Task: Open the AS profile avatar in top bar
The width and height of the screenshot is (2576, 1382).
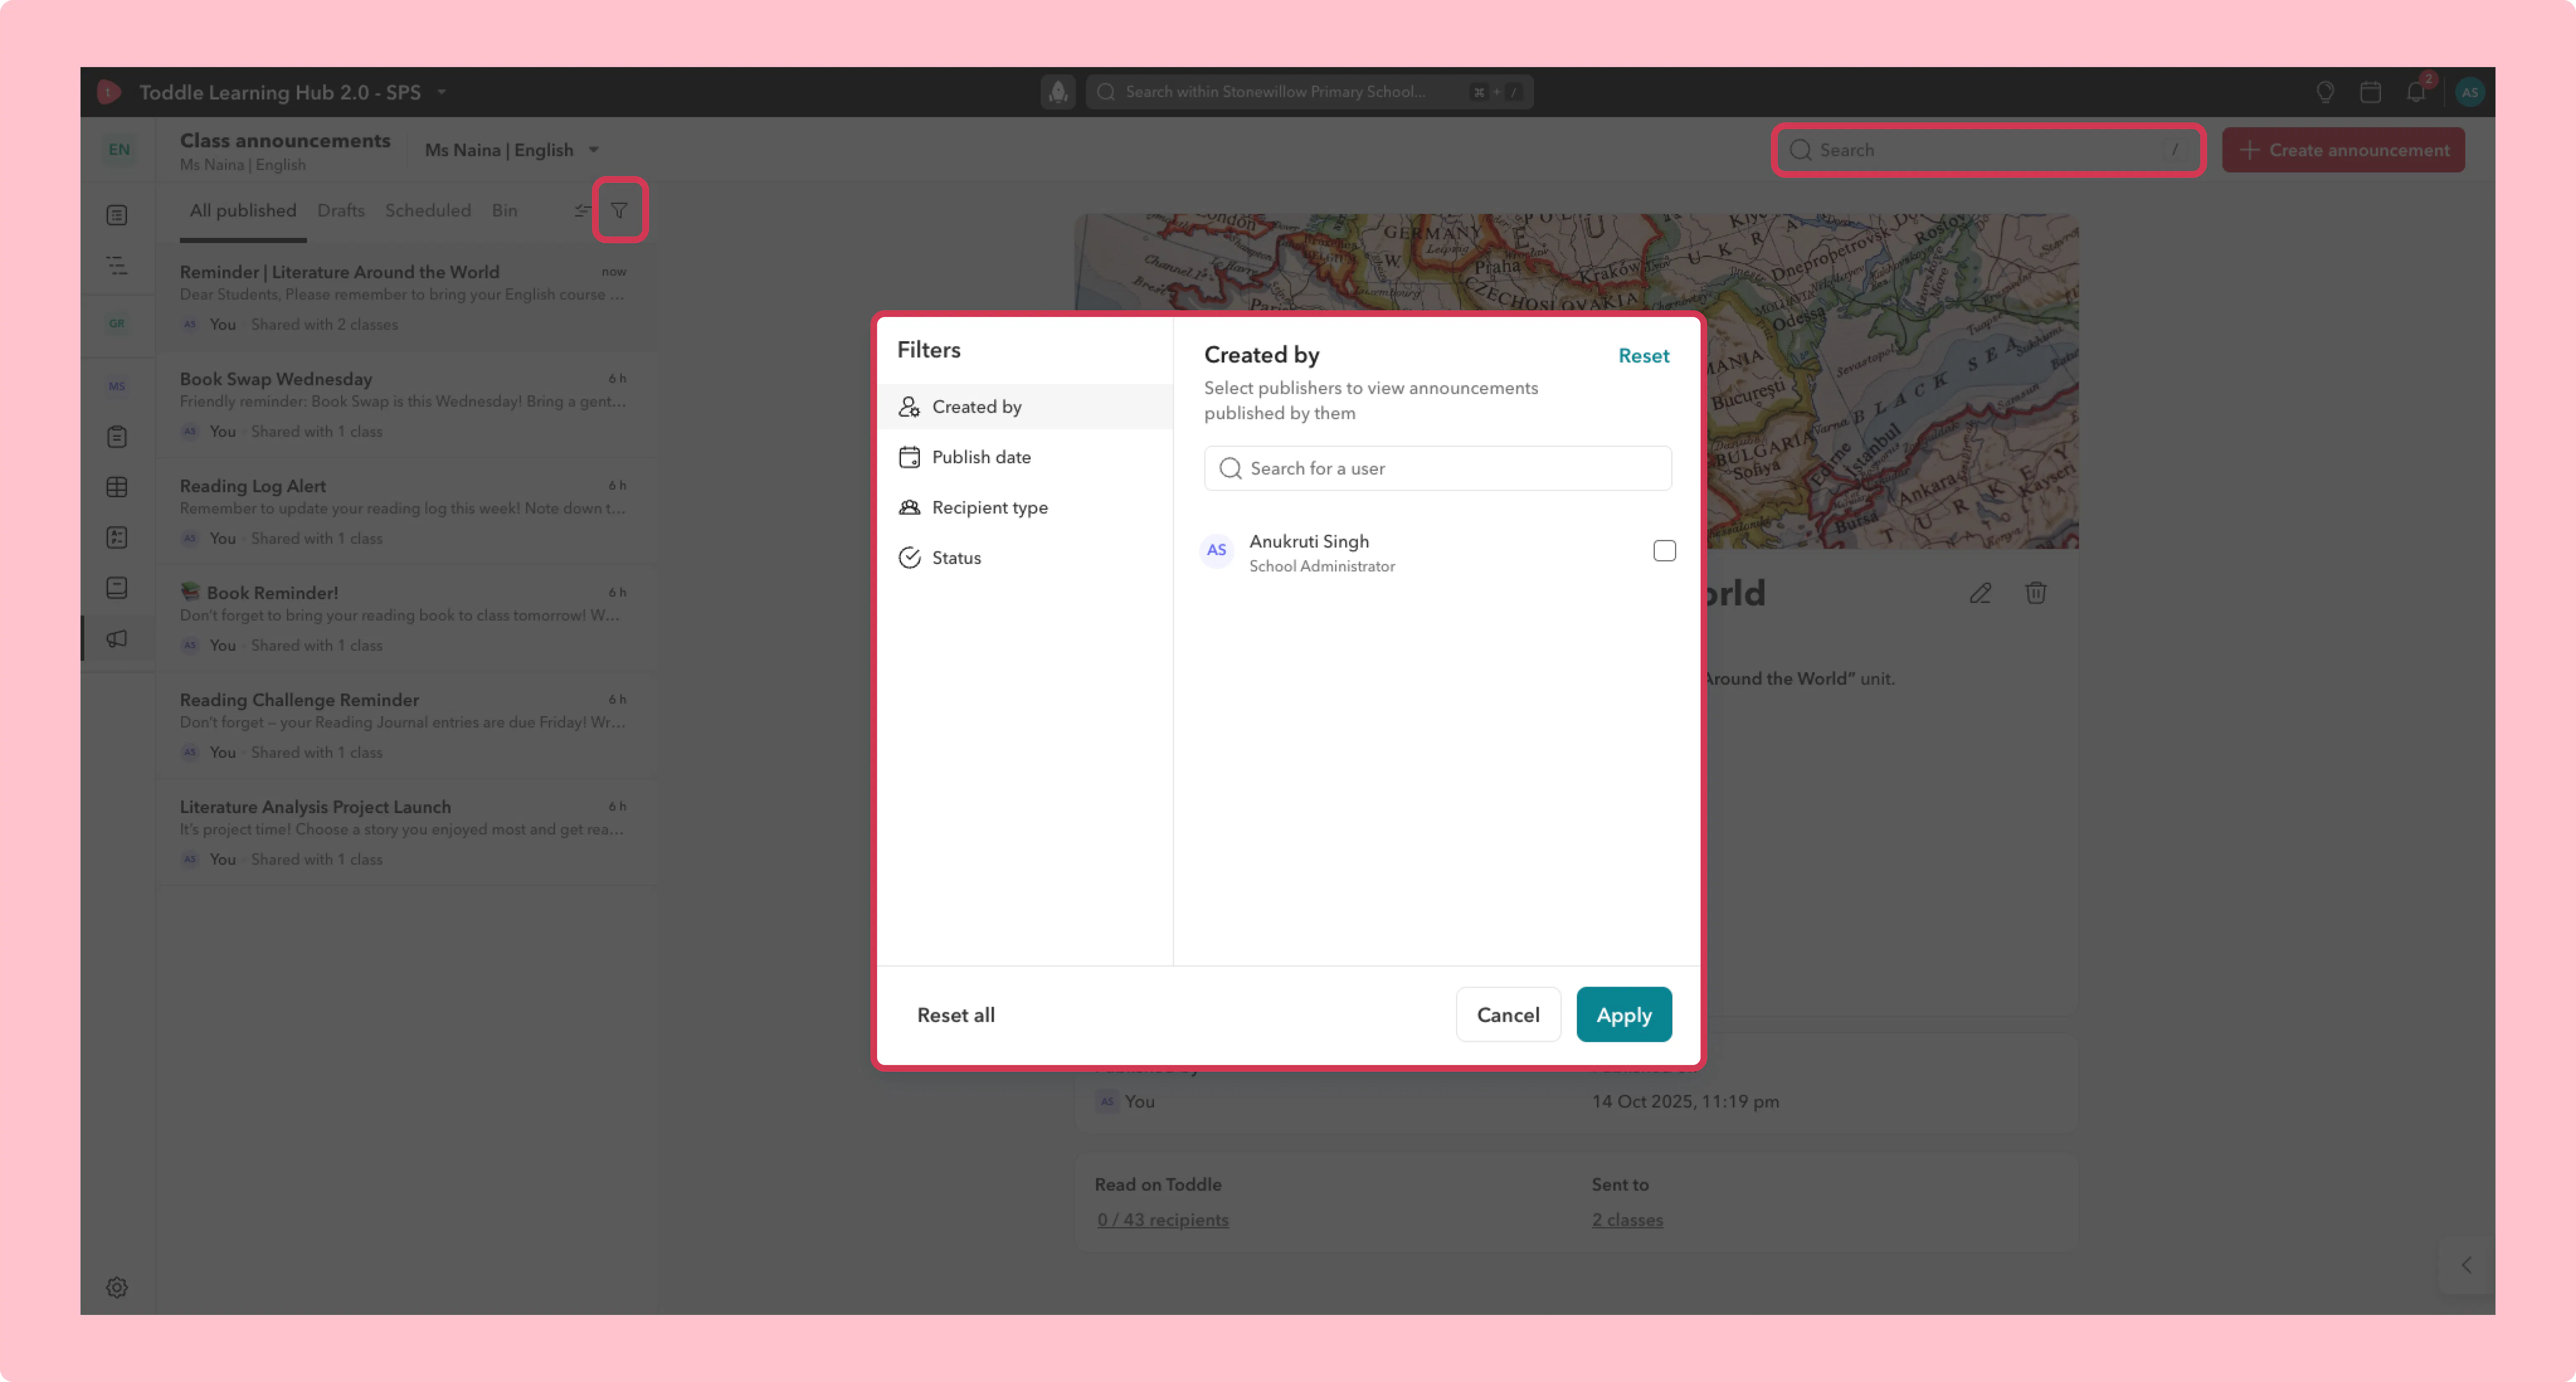Action: pyautogui.click(x=2469, y=92)
